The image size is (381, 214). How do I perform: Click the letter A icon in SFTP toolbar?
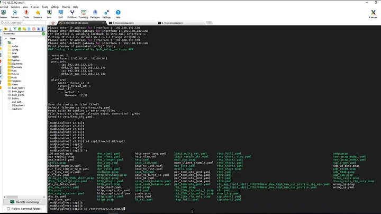38,29
